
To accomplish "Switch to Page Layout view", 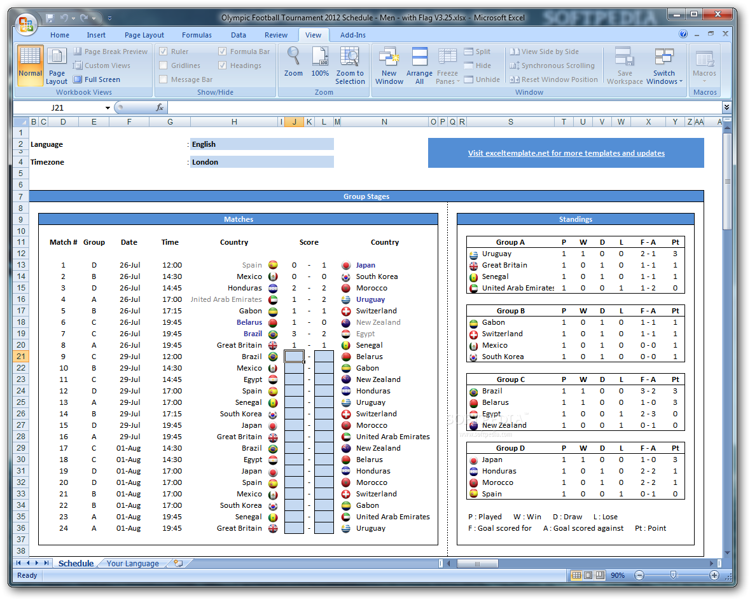I will click(x=57, y=65).
